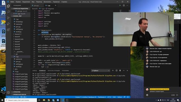
Task: Open the Search view in activity bar
Action: (x=8, y=12)
